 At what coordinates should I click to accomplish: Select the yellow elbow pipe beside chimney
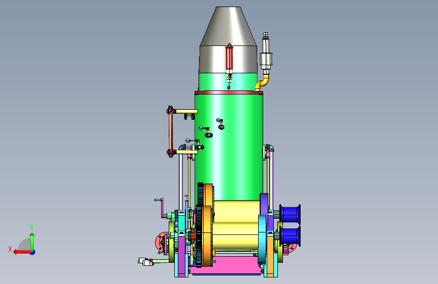pos(262,82)
